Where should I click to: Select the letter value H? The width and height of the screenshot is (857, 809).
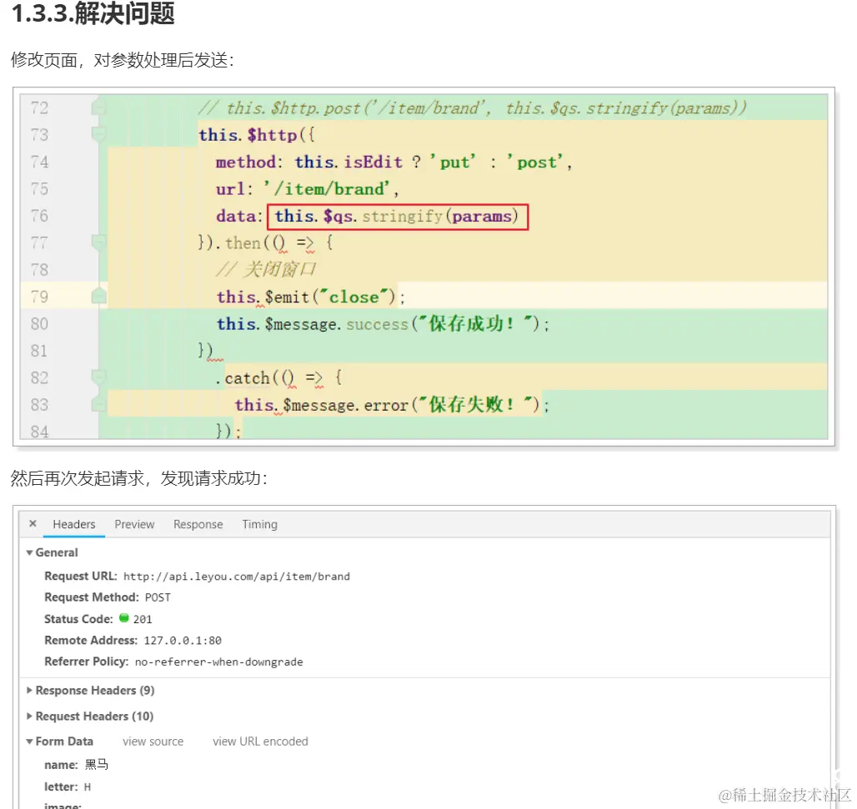[x=87, y=787]
